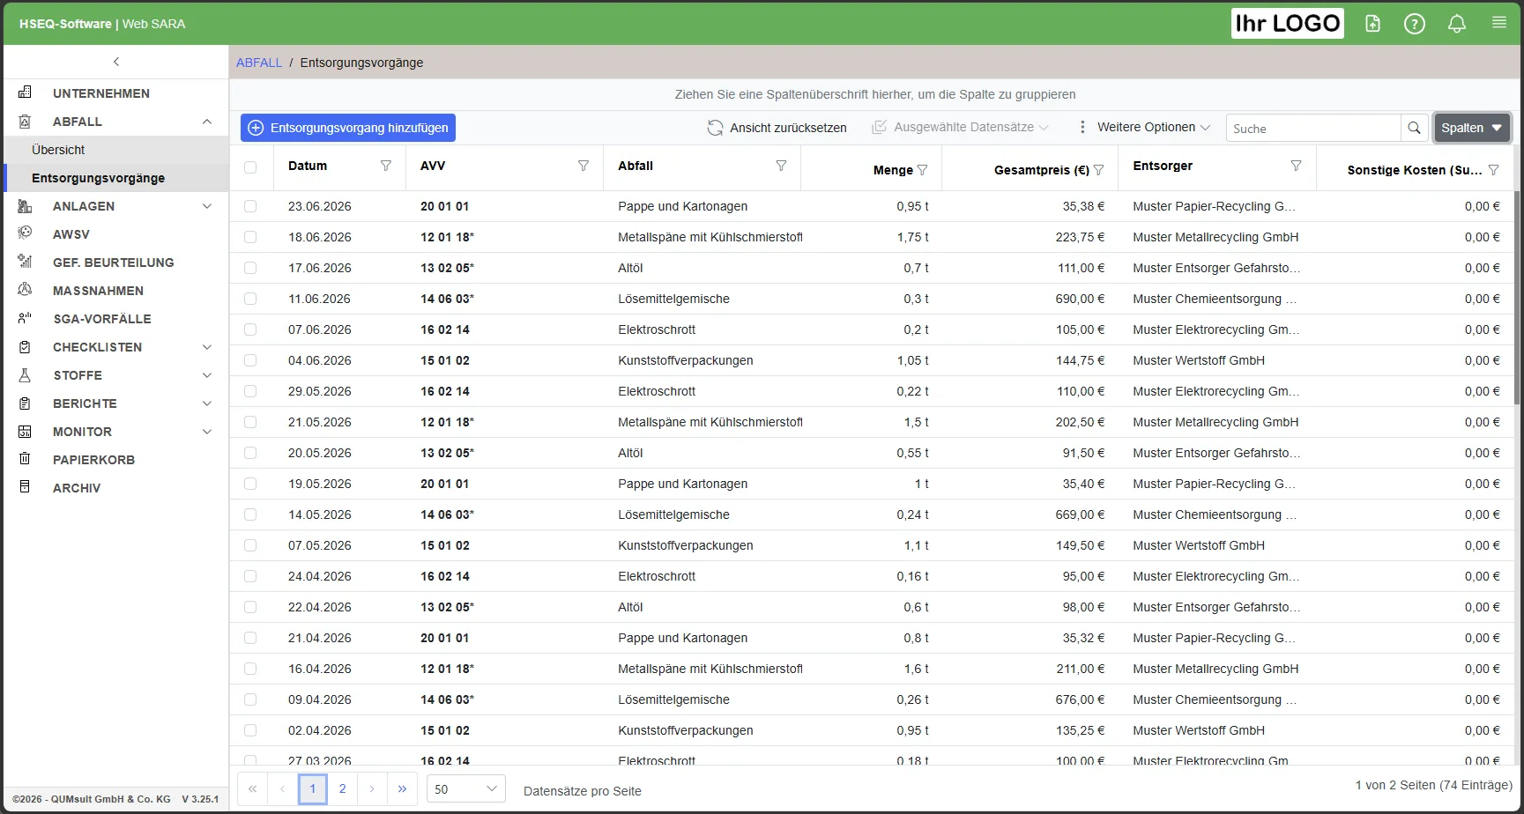Select the row dated 17.06.2026
The width and height of the screenshot is (1524, 814).
coord(250,268)
